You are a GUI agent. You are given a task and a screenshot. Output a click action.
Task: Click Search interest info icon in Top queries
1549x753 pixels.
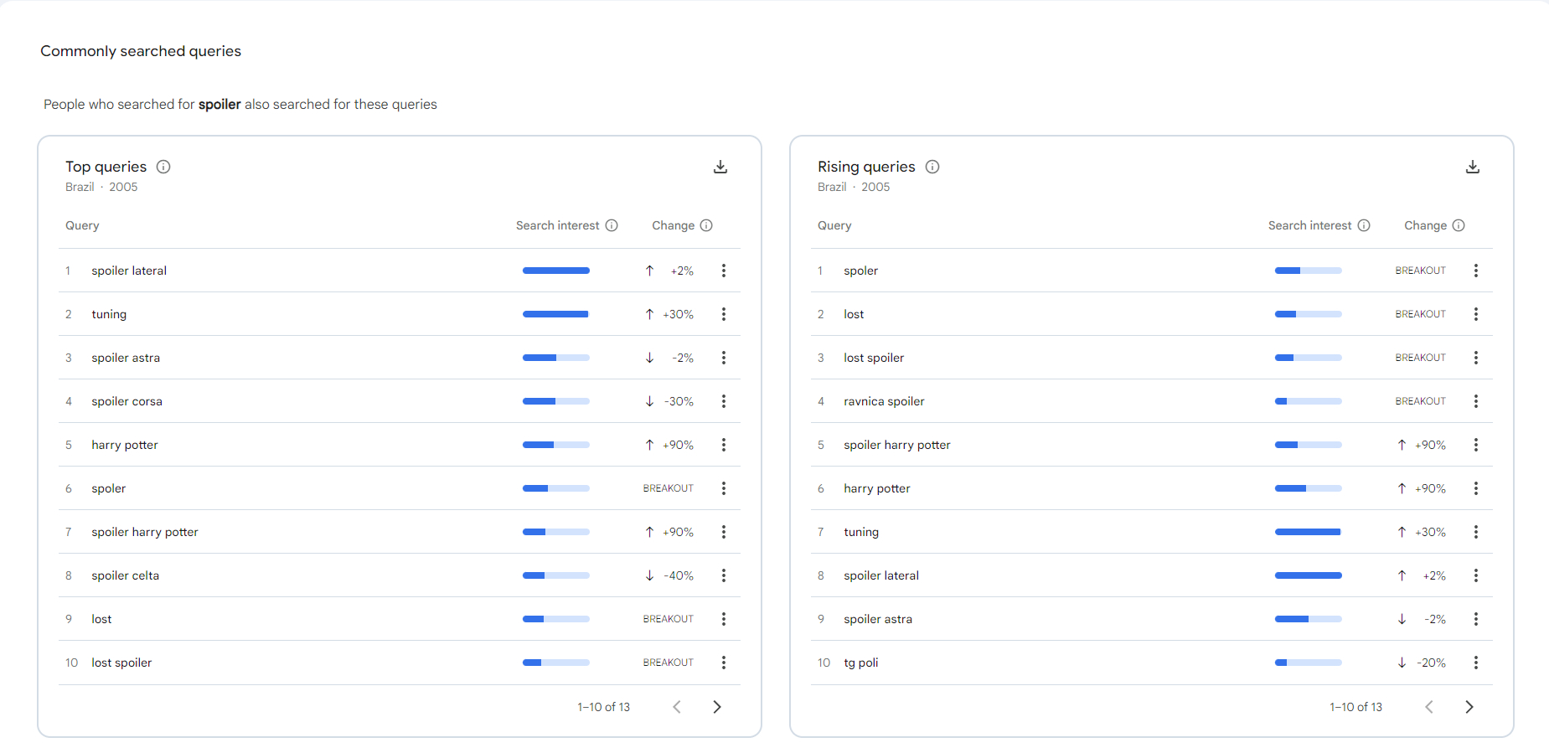[x=612, y=225]
